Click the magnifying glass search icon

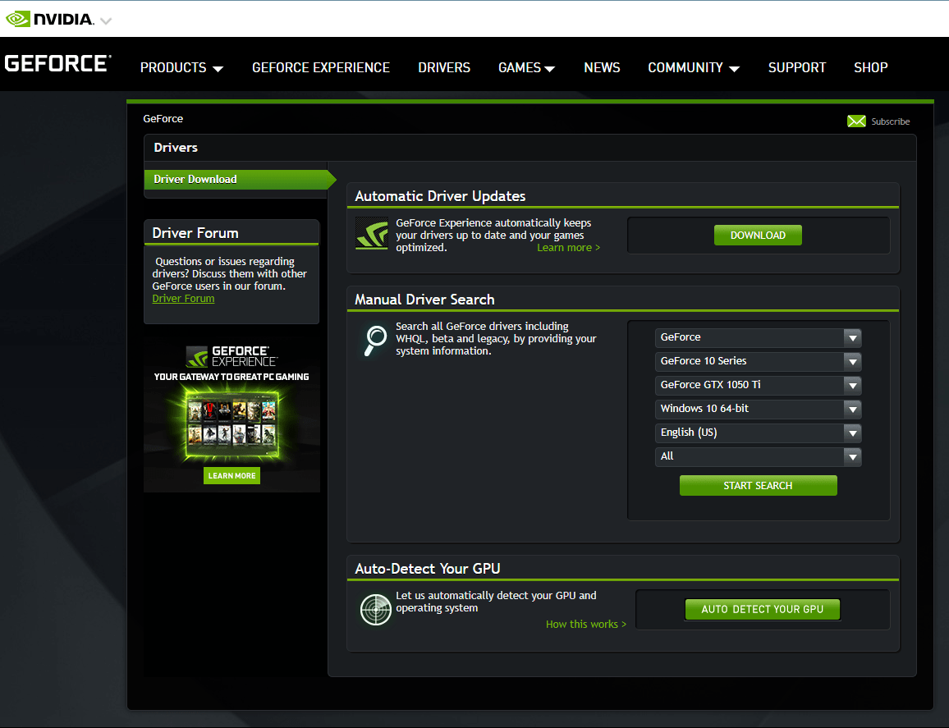(374, 341)
